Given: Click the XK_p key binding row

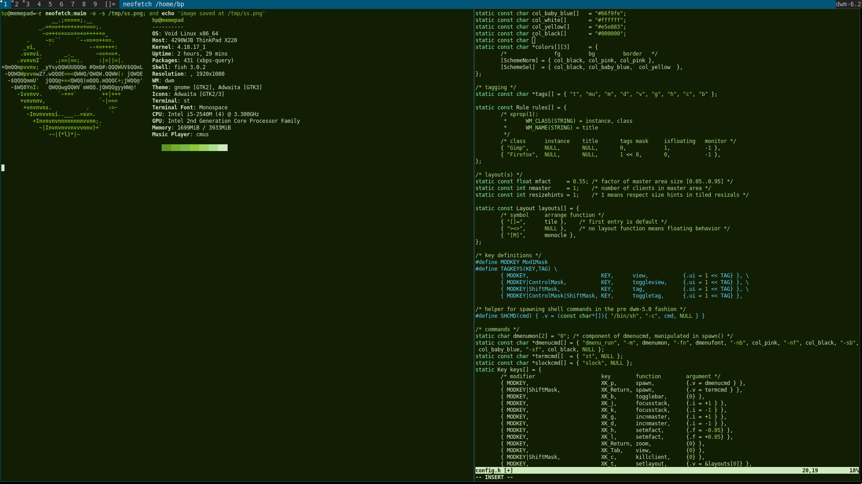Looking at the screenshot, I should (x=623, y=383).
